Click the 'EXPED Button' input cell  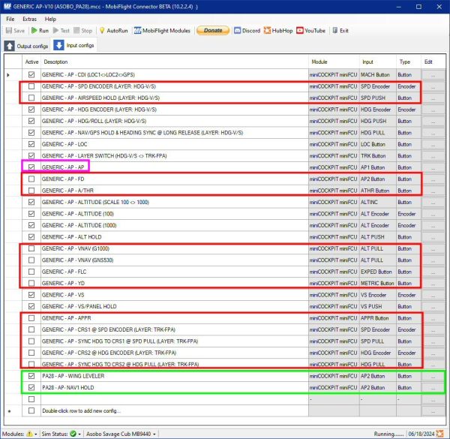(378, 272)
